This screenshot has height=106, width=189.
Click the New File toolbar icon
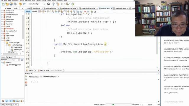tap(3, 4)
